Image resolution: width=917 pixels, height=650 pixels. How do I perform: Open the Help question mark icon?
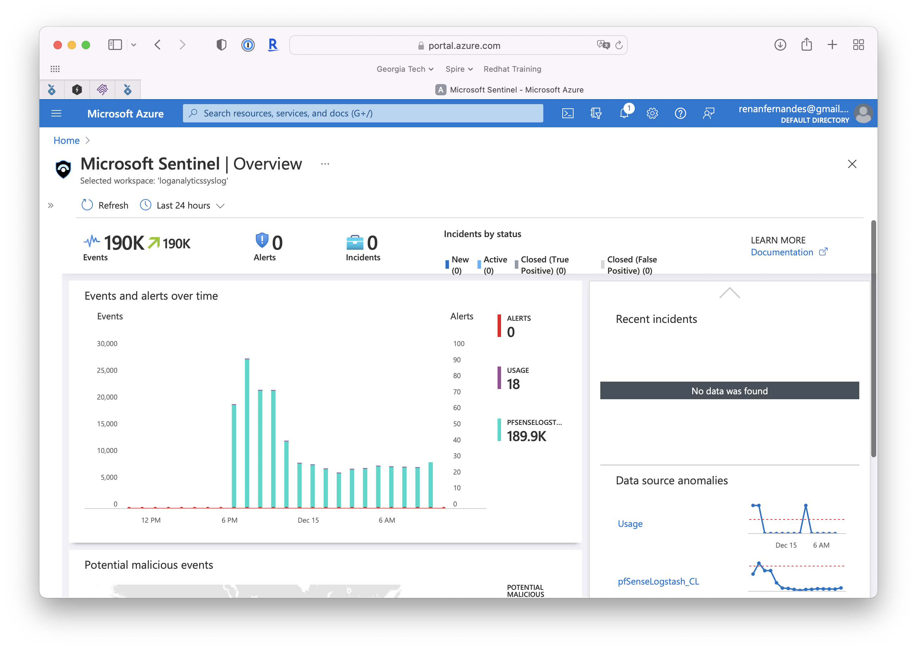click(x=680, y=113)
